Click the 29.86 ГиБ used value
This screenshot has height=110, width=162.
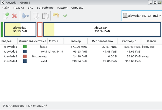(x=110, y=61)
